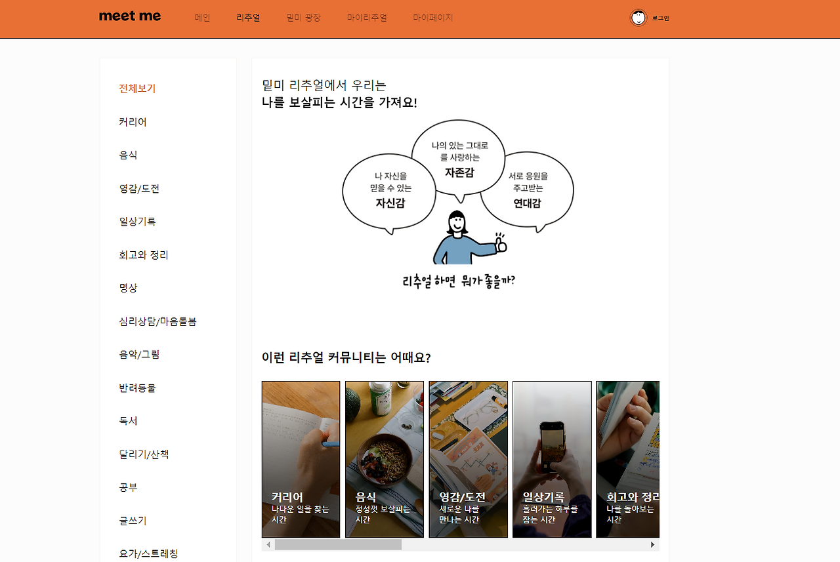This screenshot has height=562, width=840.
Task: Select the 음식 sidebar category
Action: (128, 155)
